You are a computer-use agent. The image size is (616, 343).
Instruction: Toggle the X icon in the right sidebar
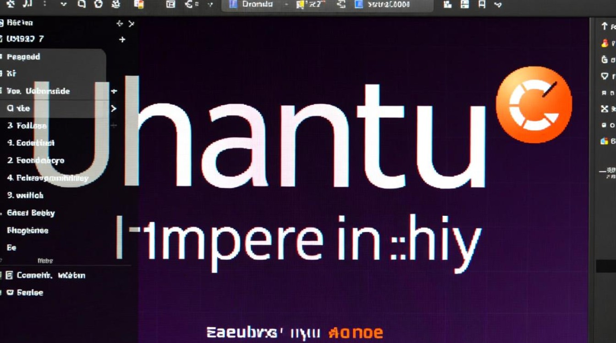(604, 109)
